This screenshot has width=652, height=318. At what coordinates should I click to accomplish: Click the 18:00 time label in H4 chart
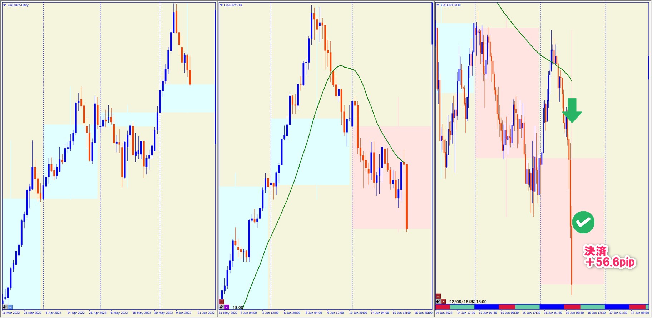238,307
